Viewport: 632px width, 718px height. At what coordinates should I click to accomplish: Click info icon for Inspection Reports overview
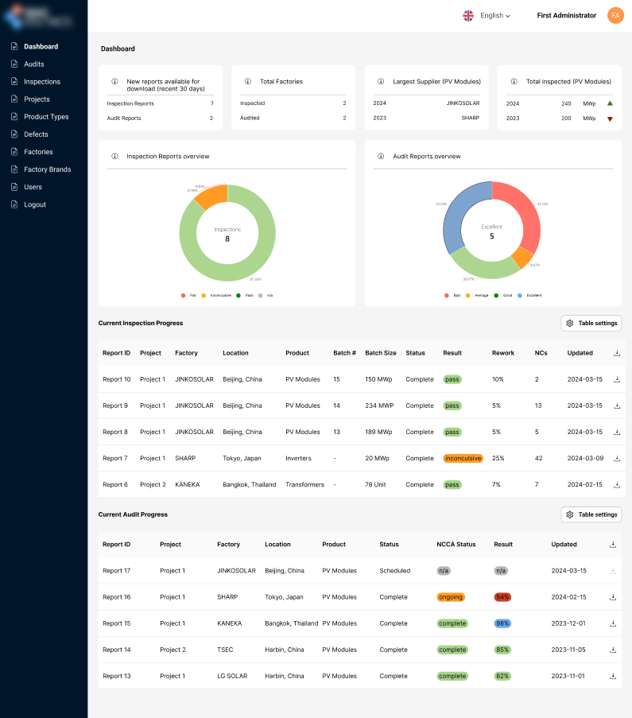114,156
